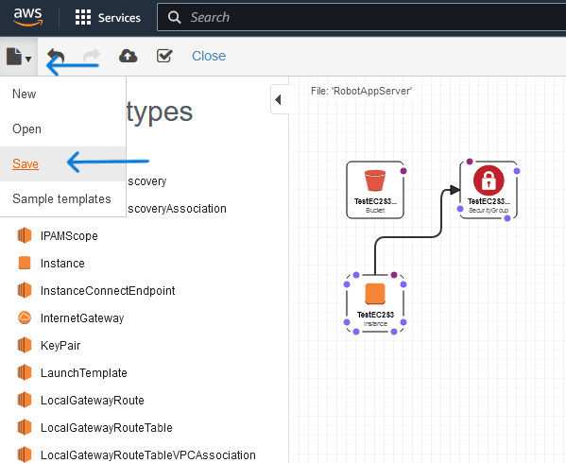Select the S3 Bucket node on canvas

coord(375,190)
